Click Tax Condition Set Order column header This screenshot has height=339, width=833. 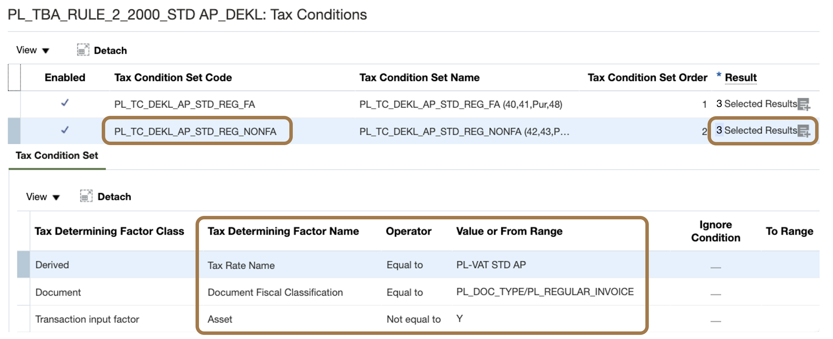click(648, 77)
